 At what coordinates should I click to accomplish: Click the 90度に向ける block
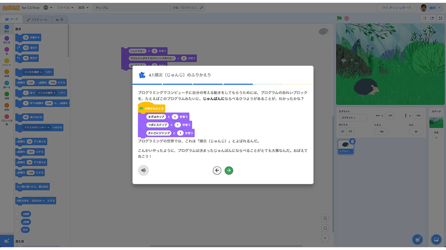(x=29, y=117)
